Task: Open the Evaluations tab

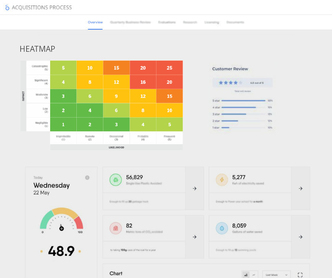Action: point(167,23)
